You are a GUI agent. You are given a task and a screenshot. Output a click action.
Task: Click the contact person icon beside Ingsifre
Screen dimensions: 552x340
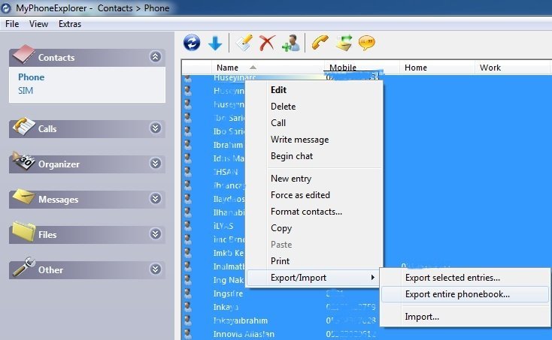[x=188, y=293]
